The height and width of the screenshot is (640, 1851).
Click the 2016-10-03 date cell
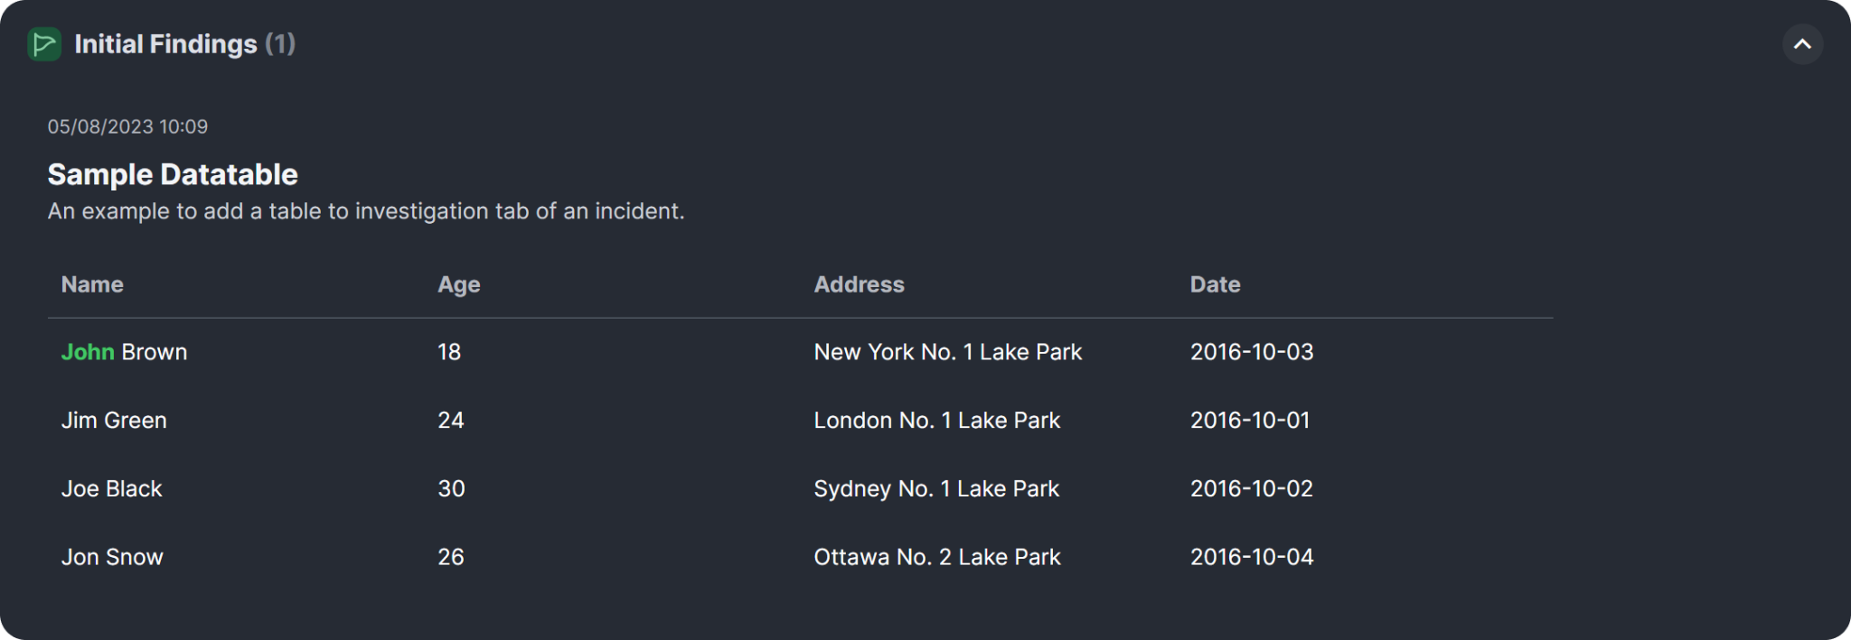click(1251, 352)
